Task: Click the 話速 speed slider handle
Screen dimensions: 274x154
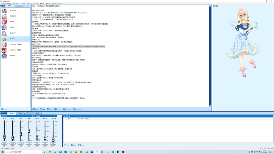Action: [13, 138]
